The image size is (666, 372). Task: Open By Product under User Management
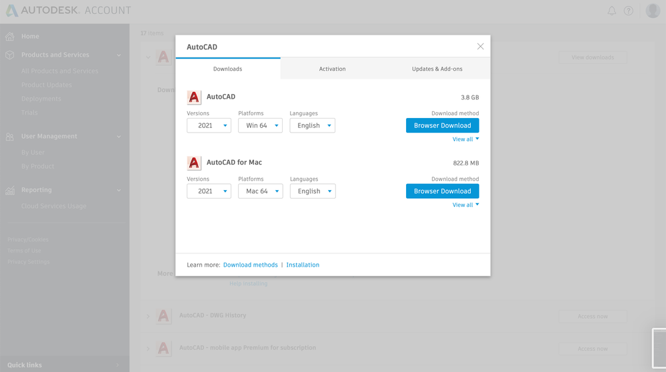tap(38, 166)
